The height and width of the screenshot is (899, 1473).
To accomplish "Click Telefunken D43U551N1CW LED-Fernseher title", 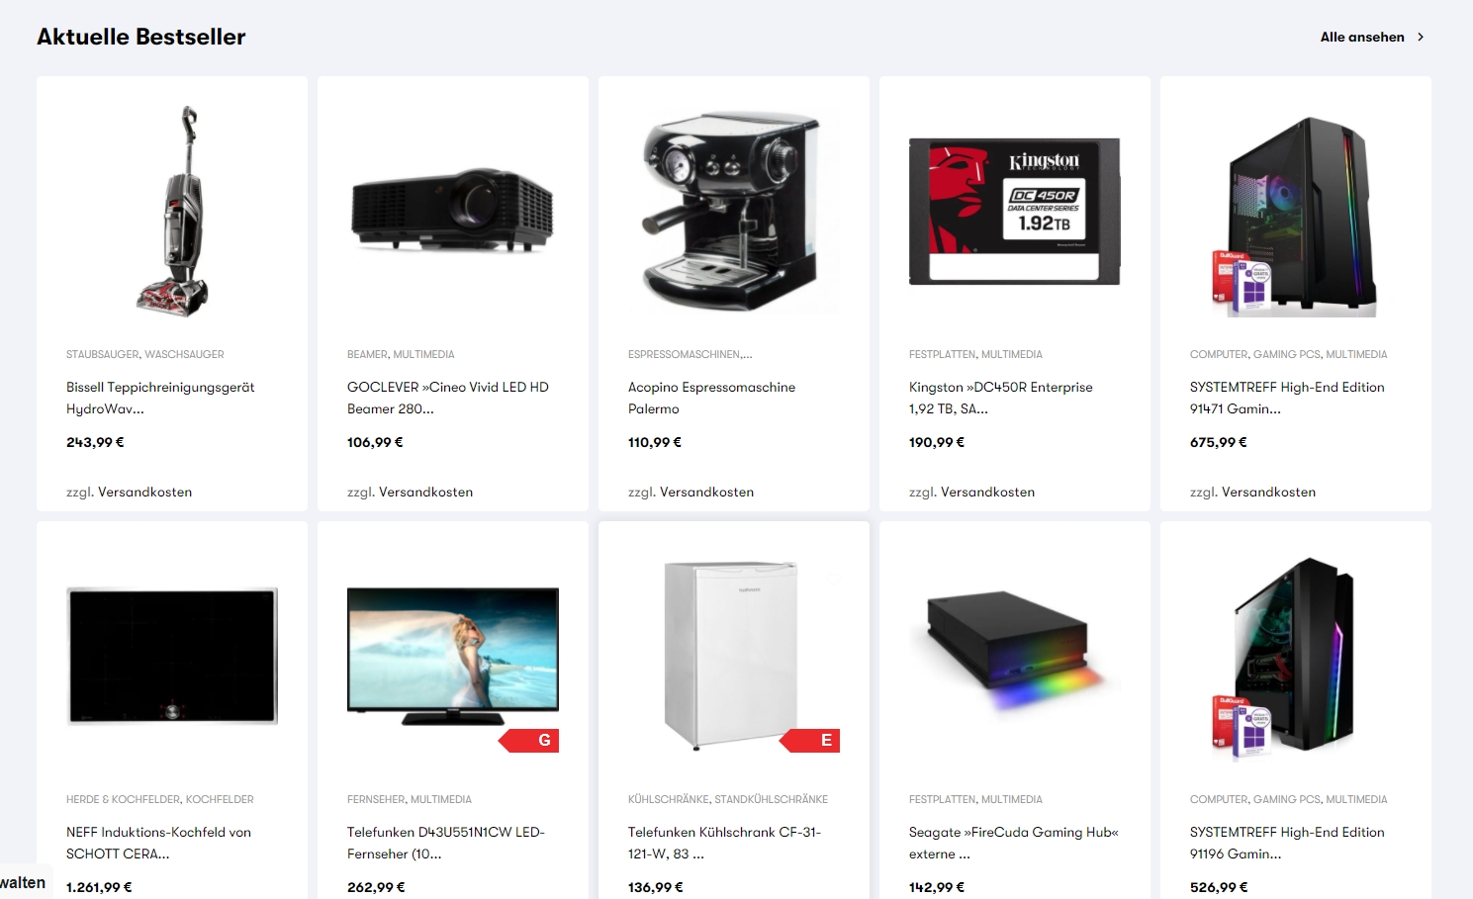I will coord(446,843).
